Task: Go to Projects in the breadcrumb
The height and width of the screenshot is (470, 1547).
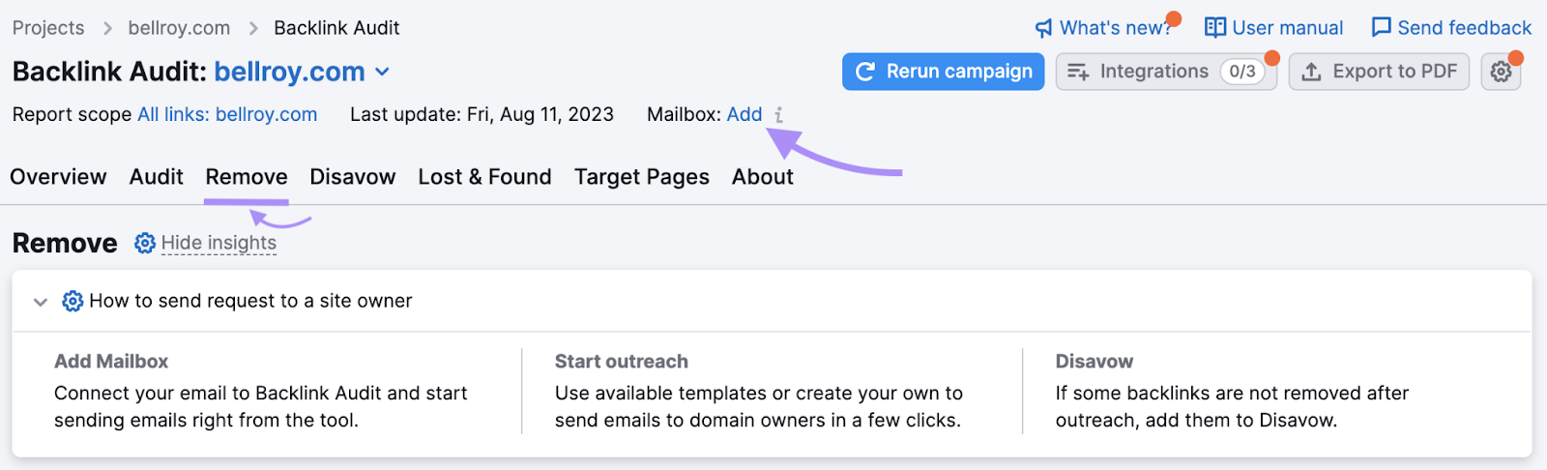Action: point(48,28)
